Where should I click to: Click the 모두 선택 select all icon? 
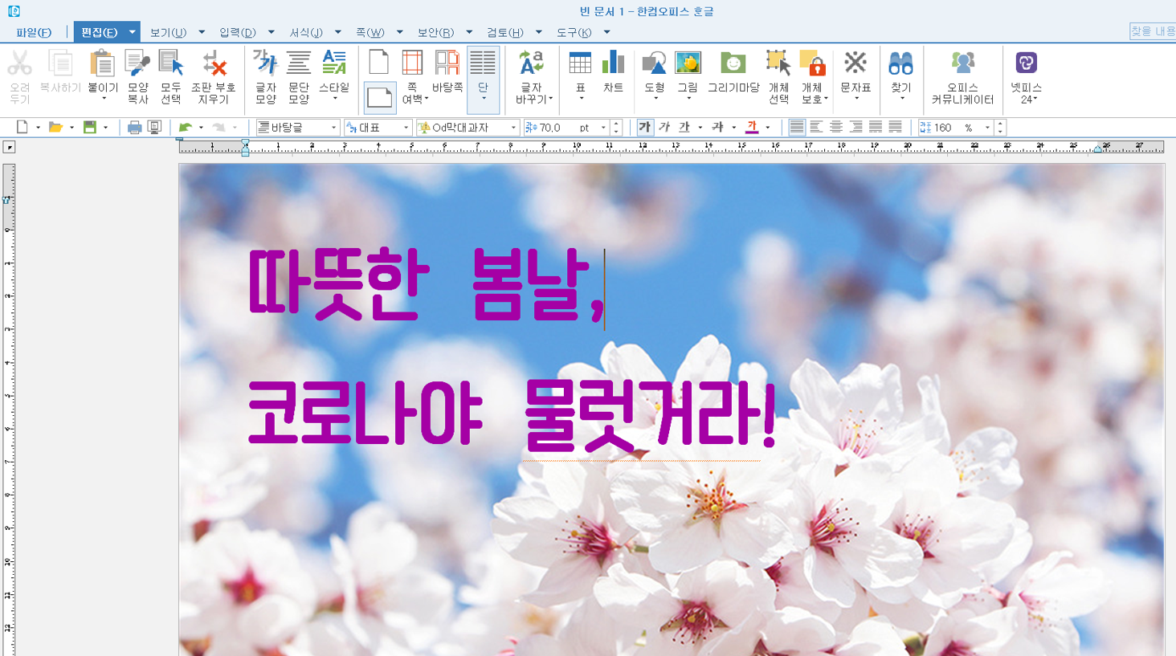click(170, 63)
